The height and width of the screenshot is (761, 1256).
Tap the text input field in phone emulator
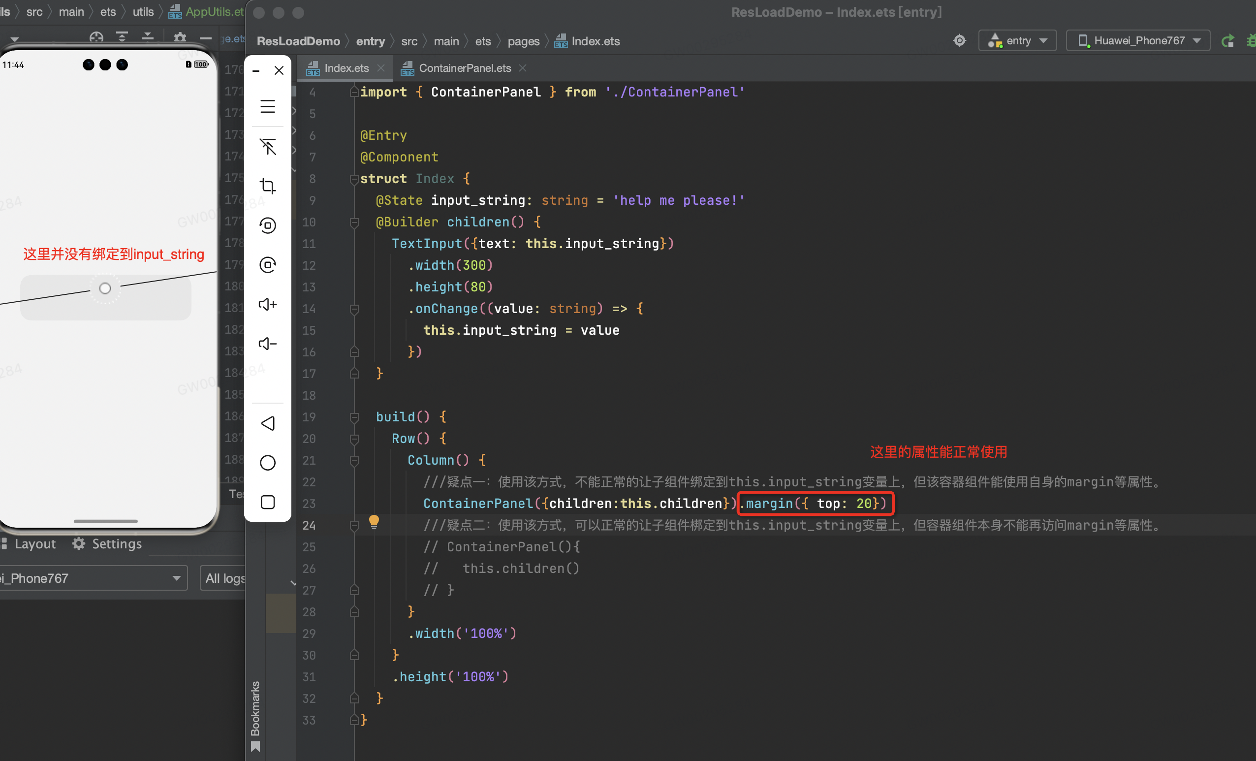point(105,297)
